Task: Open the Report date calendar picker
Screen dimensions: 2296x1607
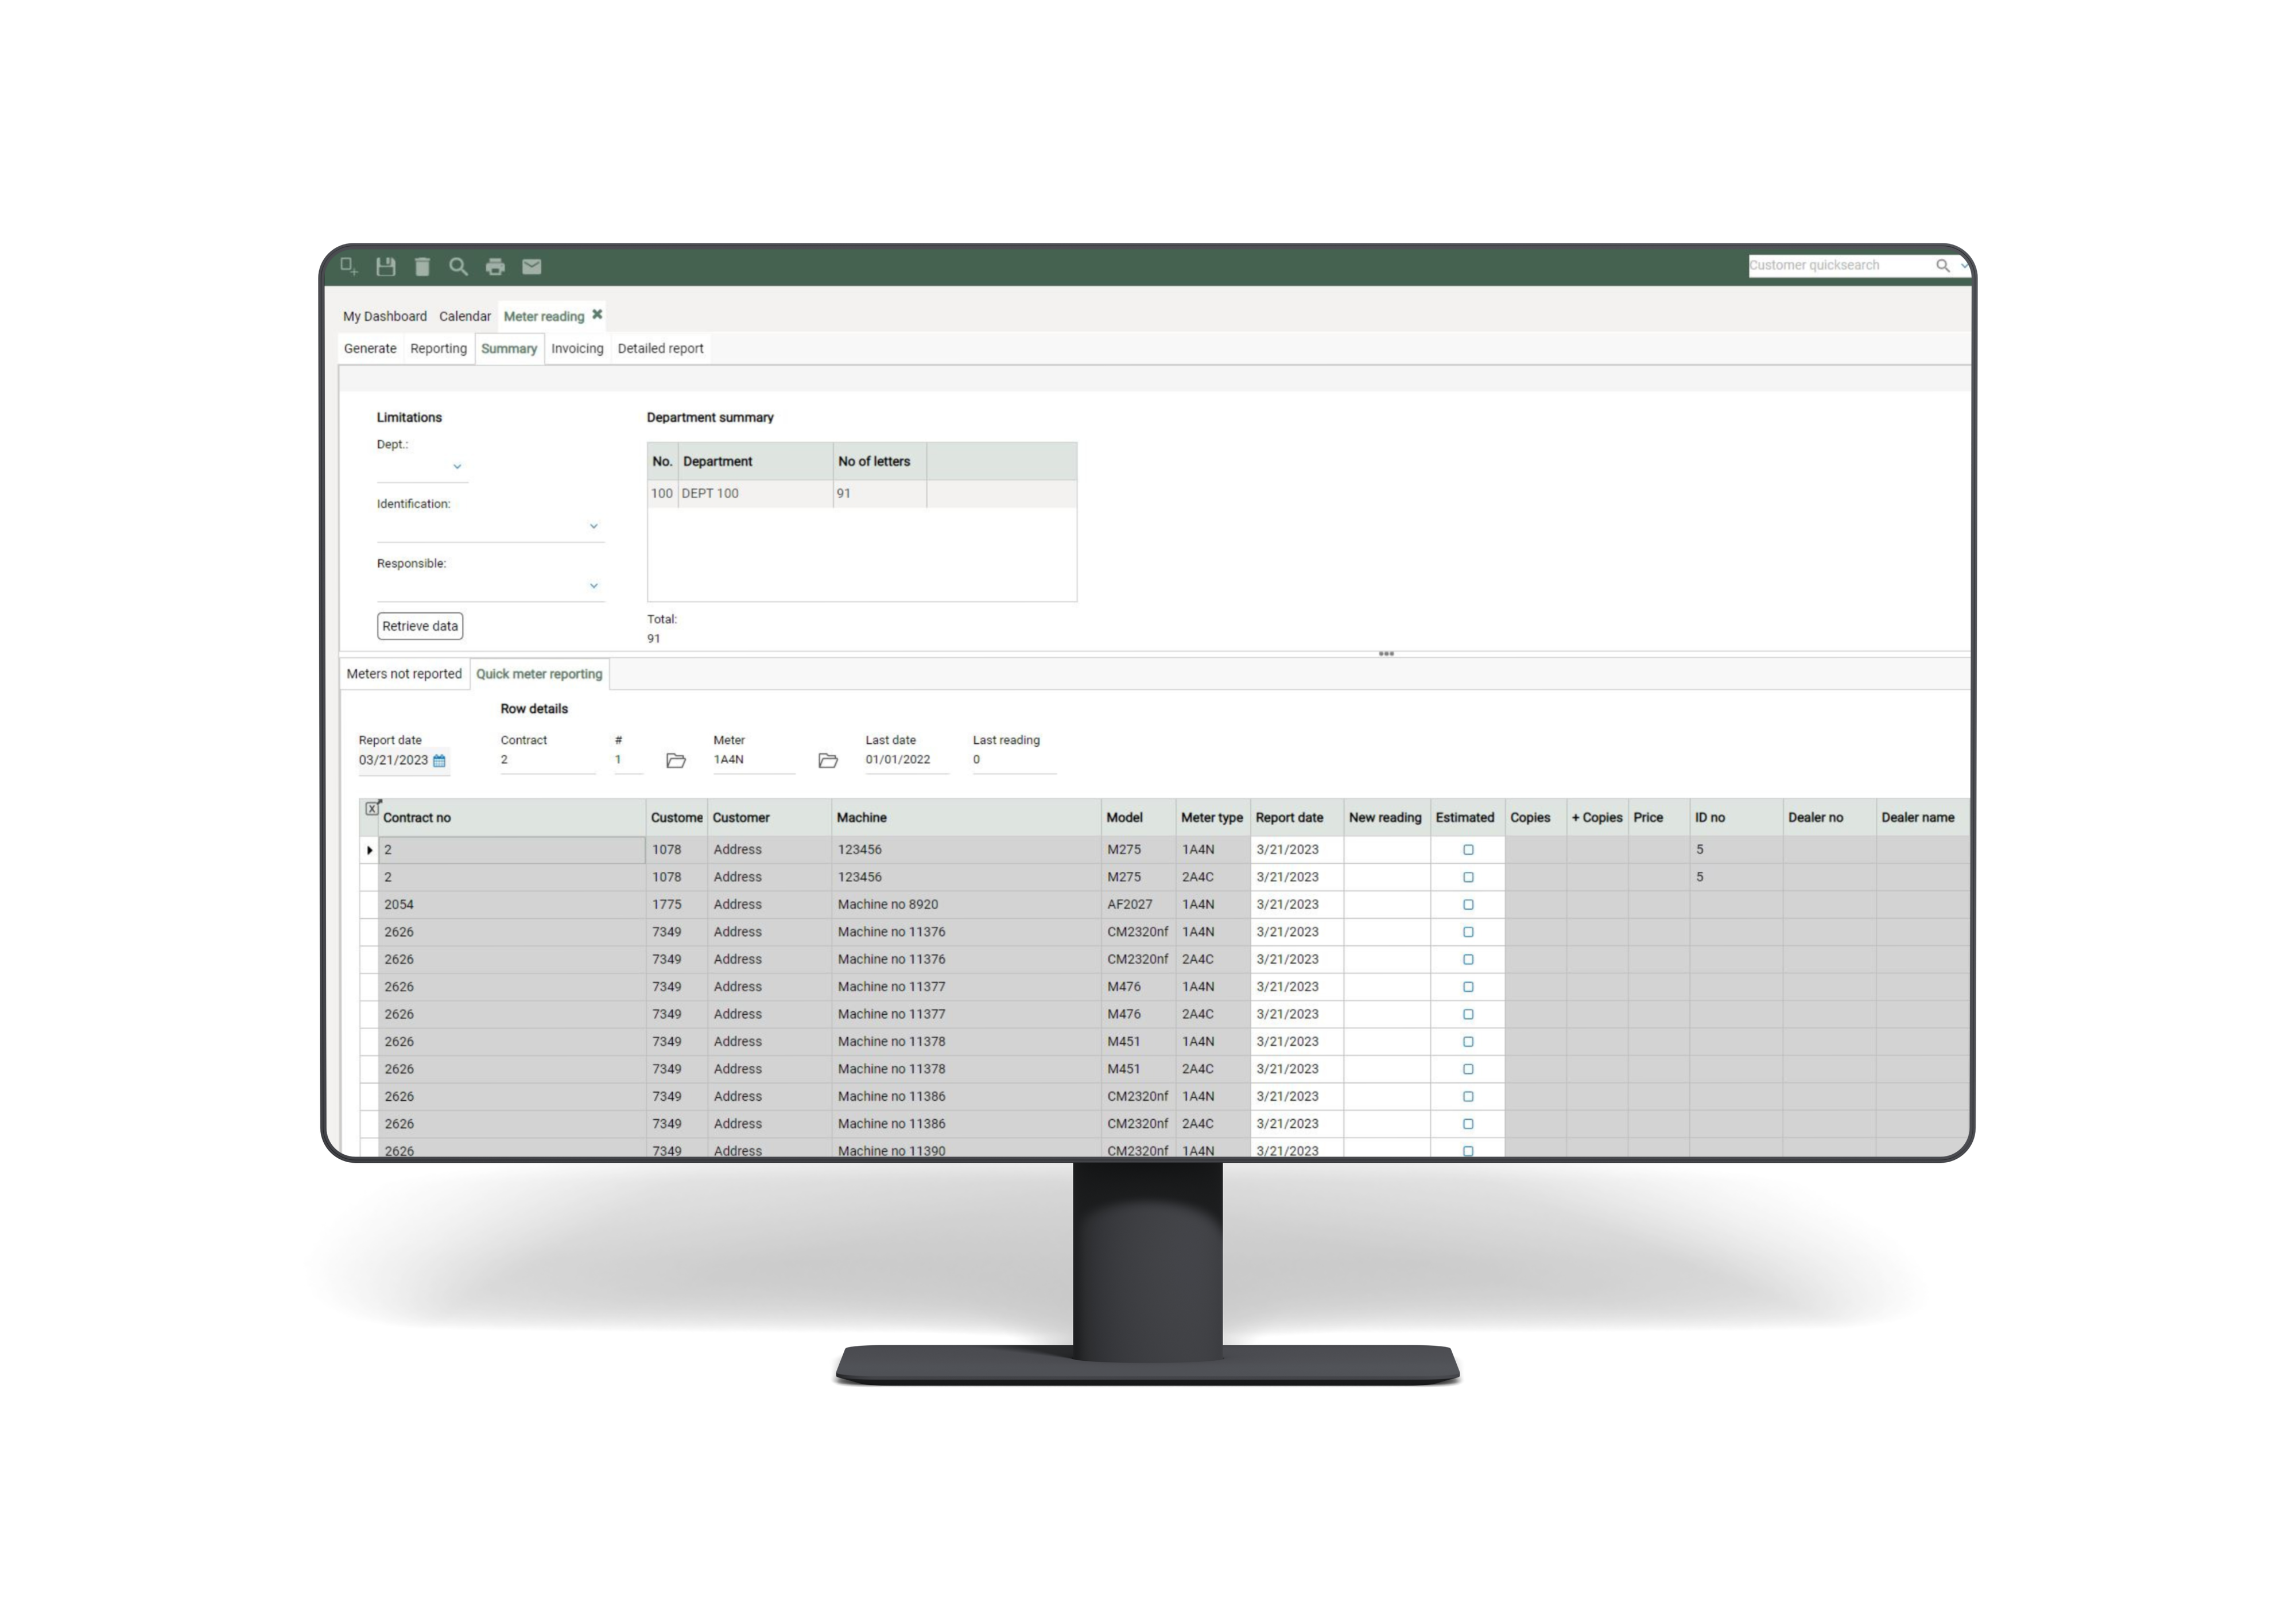Action: pos(439,761)
